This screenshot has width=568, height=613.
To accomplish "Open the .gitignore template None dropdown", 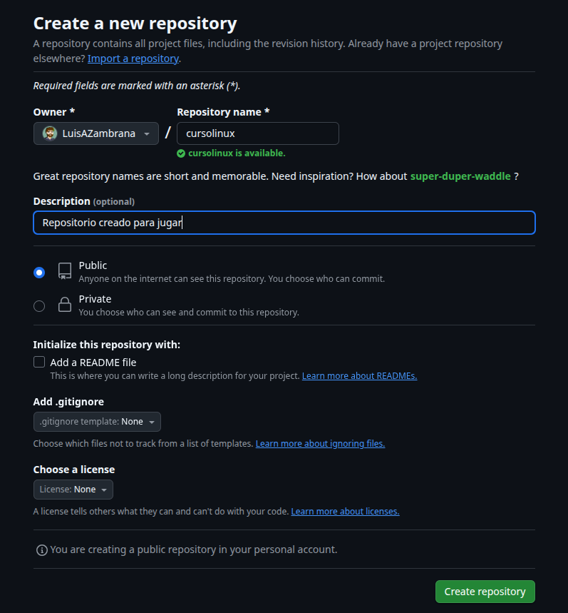I will [97, 421].
